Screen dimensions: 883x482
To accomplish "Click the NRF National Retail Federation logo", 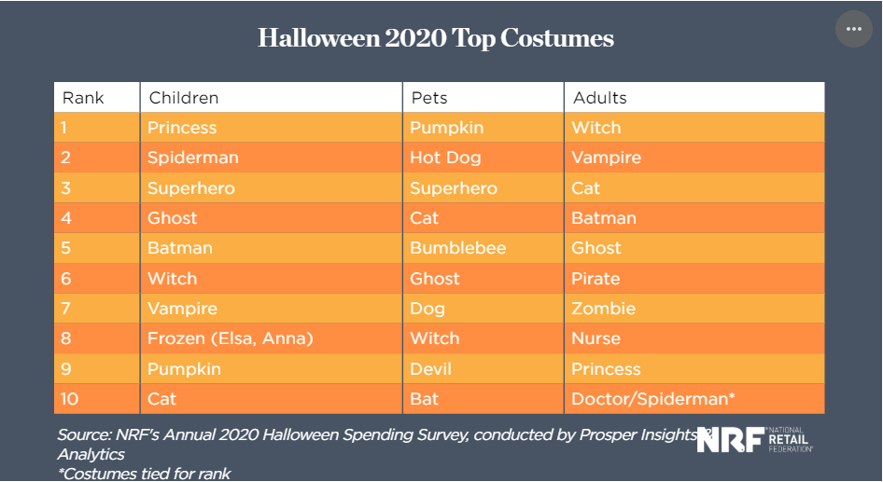I will coord(754,440).
